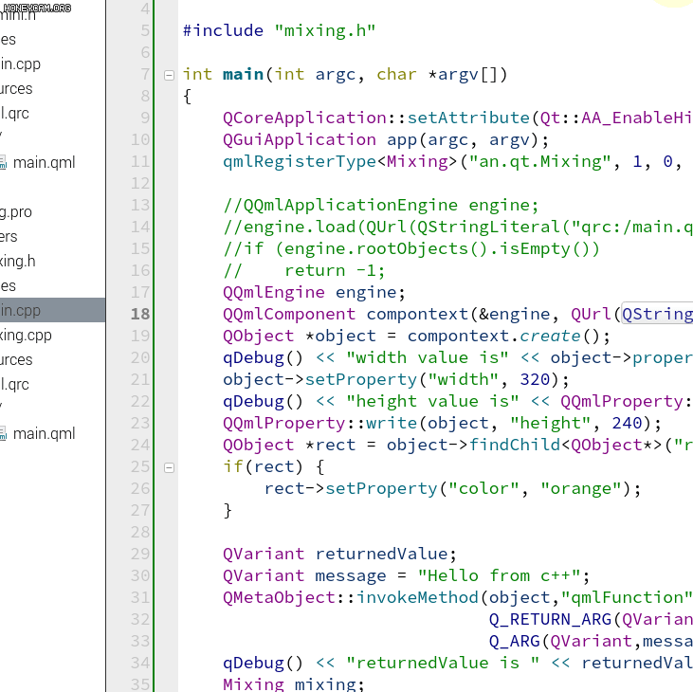Click the QML file icon beside the first main.qml
693x692 pixels.
click(3, 163)
